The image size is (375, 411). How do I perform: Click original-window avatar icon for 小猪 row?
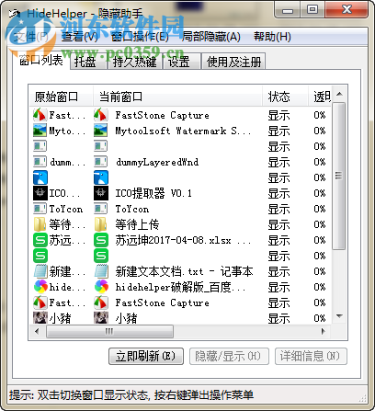pyautogui.click(x=40, y=318)
